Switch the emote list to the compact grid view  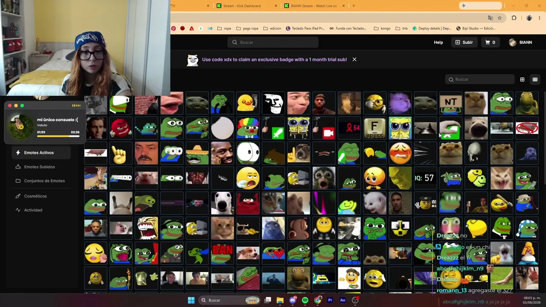pyautogui.click(x=535, y=79)
